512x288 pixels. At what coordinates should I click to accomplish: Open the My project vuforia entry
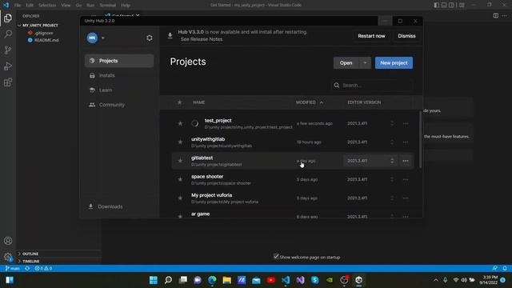(211, 195)
